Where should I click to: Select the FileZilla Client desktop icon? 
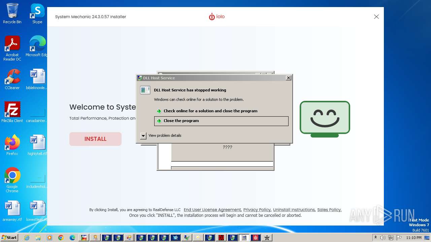[12, 112]
